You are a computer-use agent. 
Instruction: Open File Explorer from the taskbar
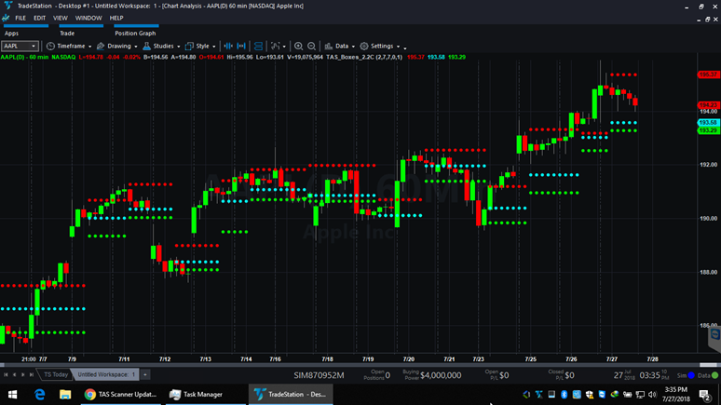click(65, 395)
